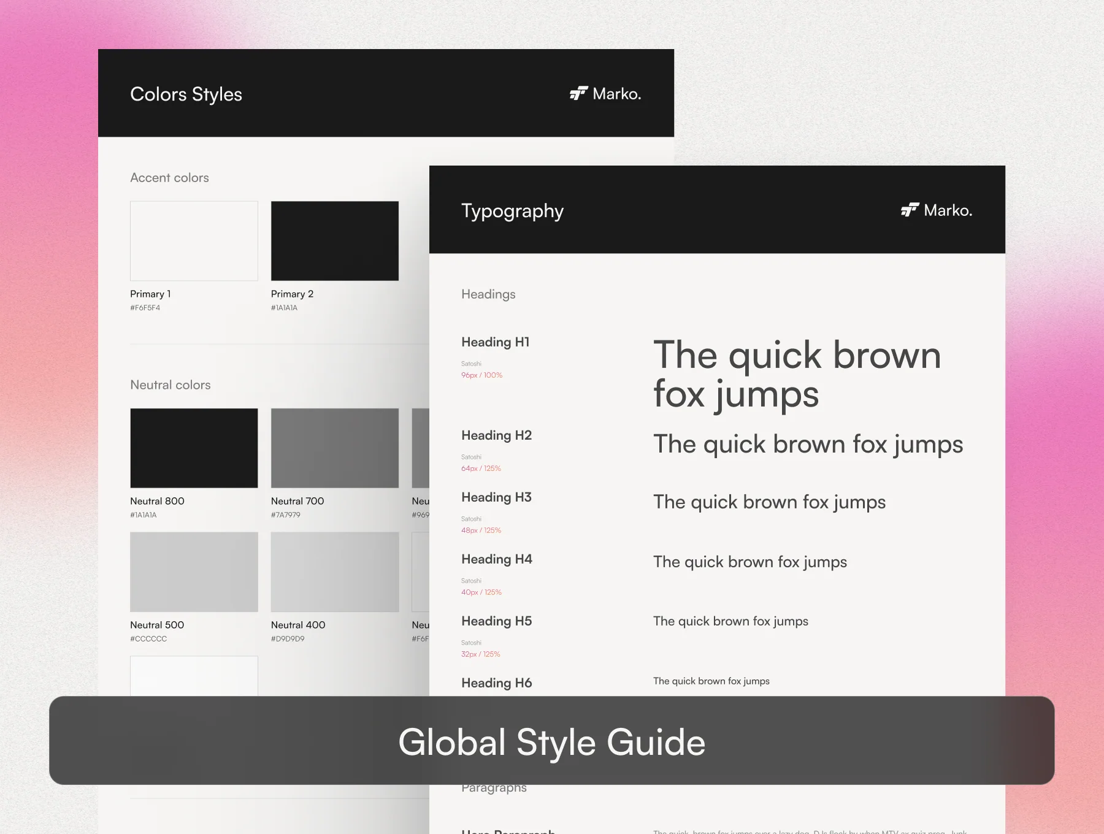Choose the Neutral 400 swatch
Viewport: 1104px width, 834px height.
335,572
